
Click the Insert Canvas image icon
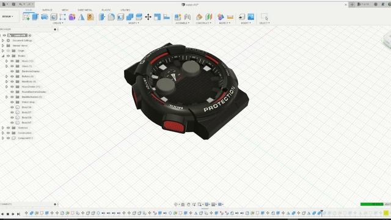tap(251, 16)
